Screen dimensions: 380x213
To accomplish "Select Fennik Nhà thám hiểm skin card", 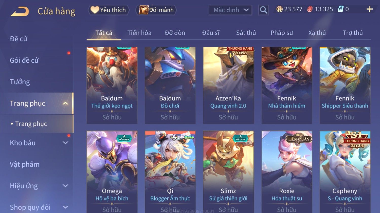I will tap(287, 85).
